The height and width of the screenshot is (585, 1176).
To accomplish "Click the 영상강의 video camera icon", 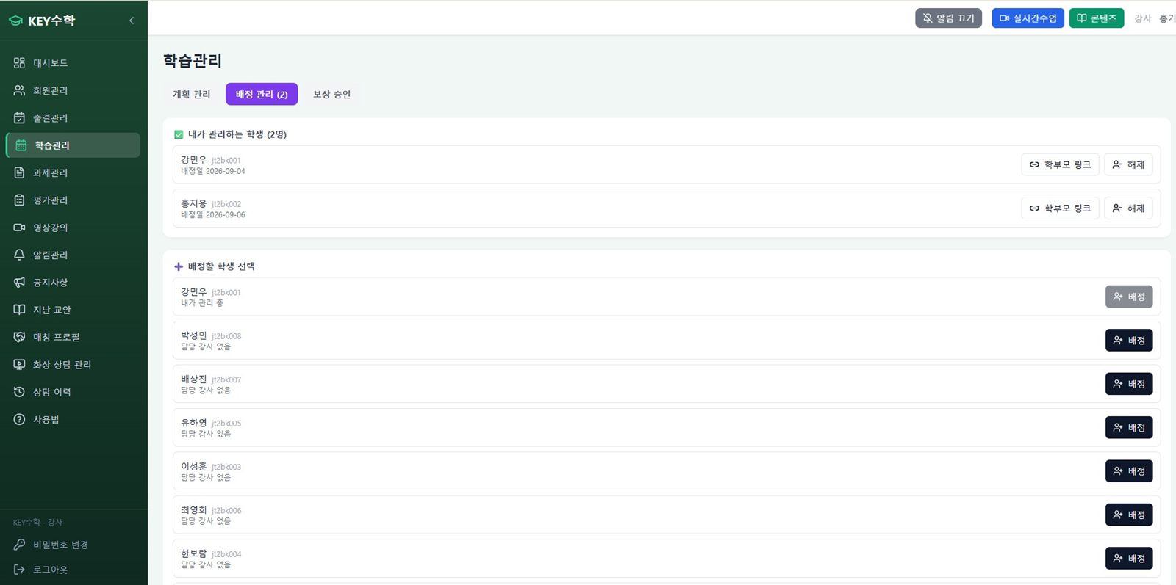I will point(19,228).
